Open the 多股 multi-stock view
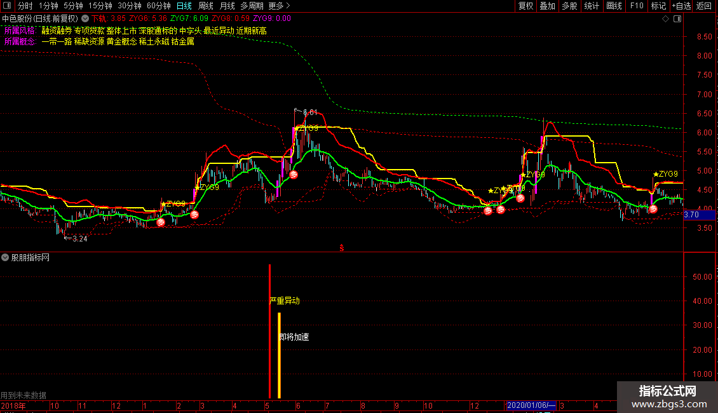This screenshot has width=718, height=413. (x=569, y=6)
